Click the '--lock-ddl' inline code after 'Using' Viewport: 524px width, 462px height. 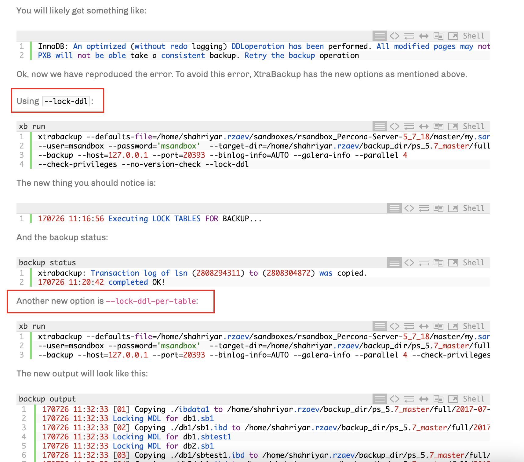point(66,101)
